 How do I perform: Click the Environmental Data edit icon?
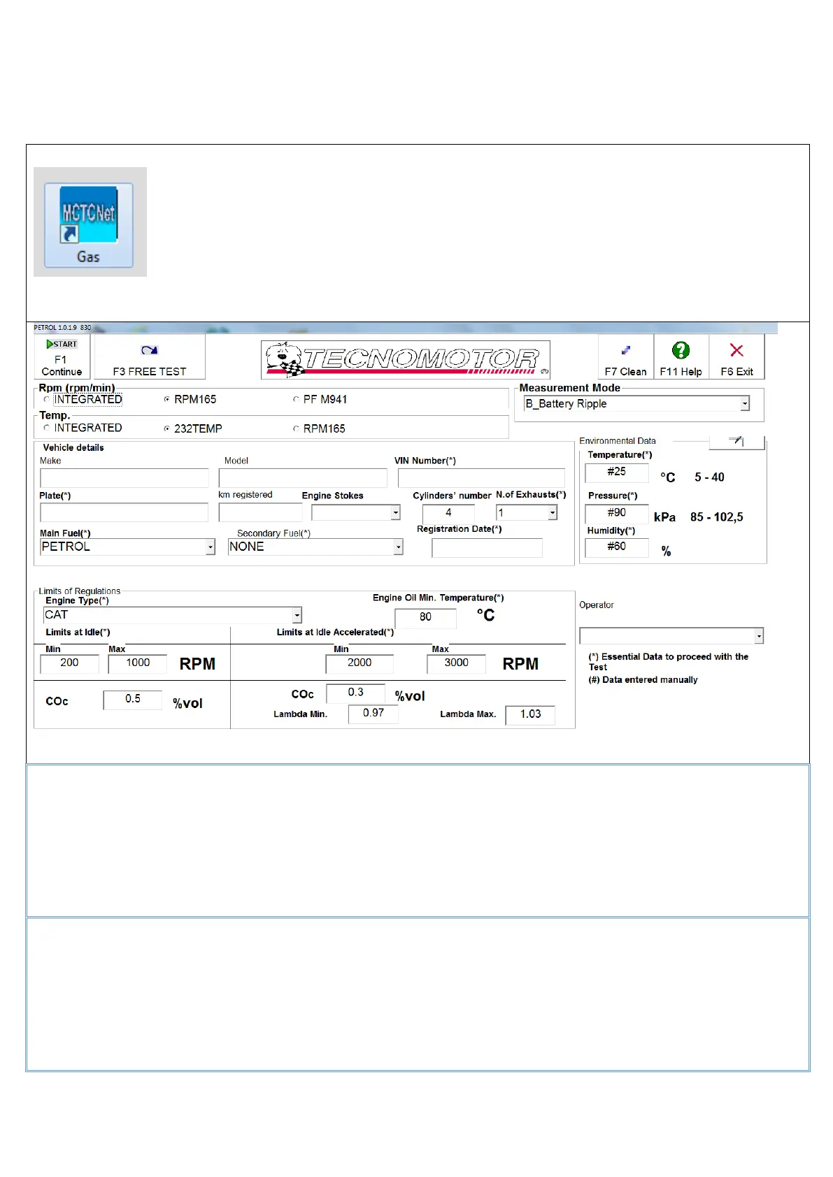click(x=736, y=442)
